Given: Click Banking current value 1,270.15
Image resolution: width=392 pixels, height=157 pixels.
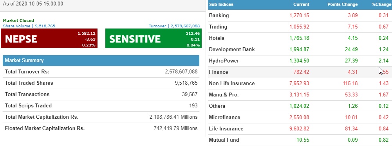Looking at the screenshot, I should [x=299, y=16].
